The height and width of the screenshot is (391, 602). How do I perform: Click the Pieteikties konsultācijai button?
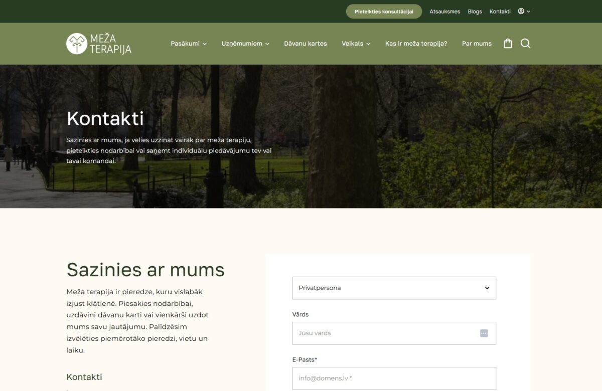(x=384, y=12)
